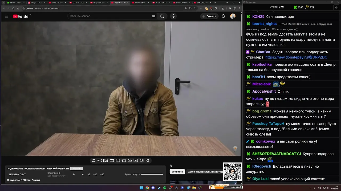
Task: Open YouTube notifications bell
Action: (223, 16)
